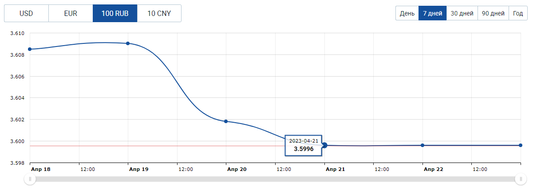Select the 100 RUB currency tab
The width and height of the screenshot is (533, 190).
115,13
